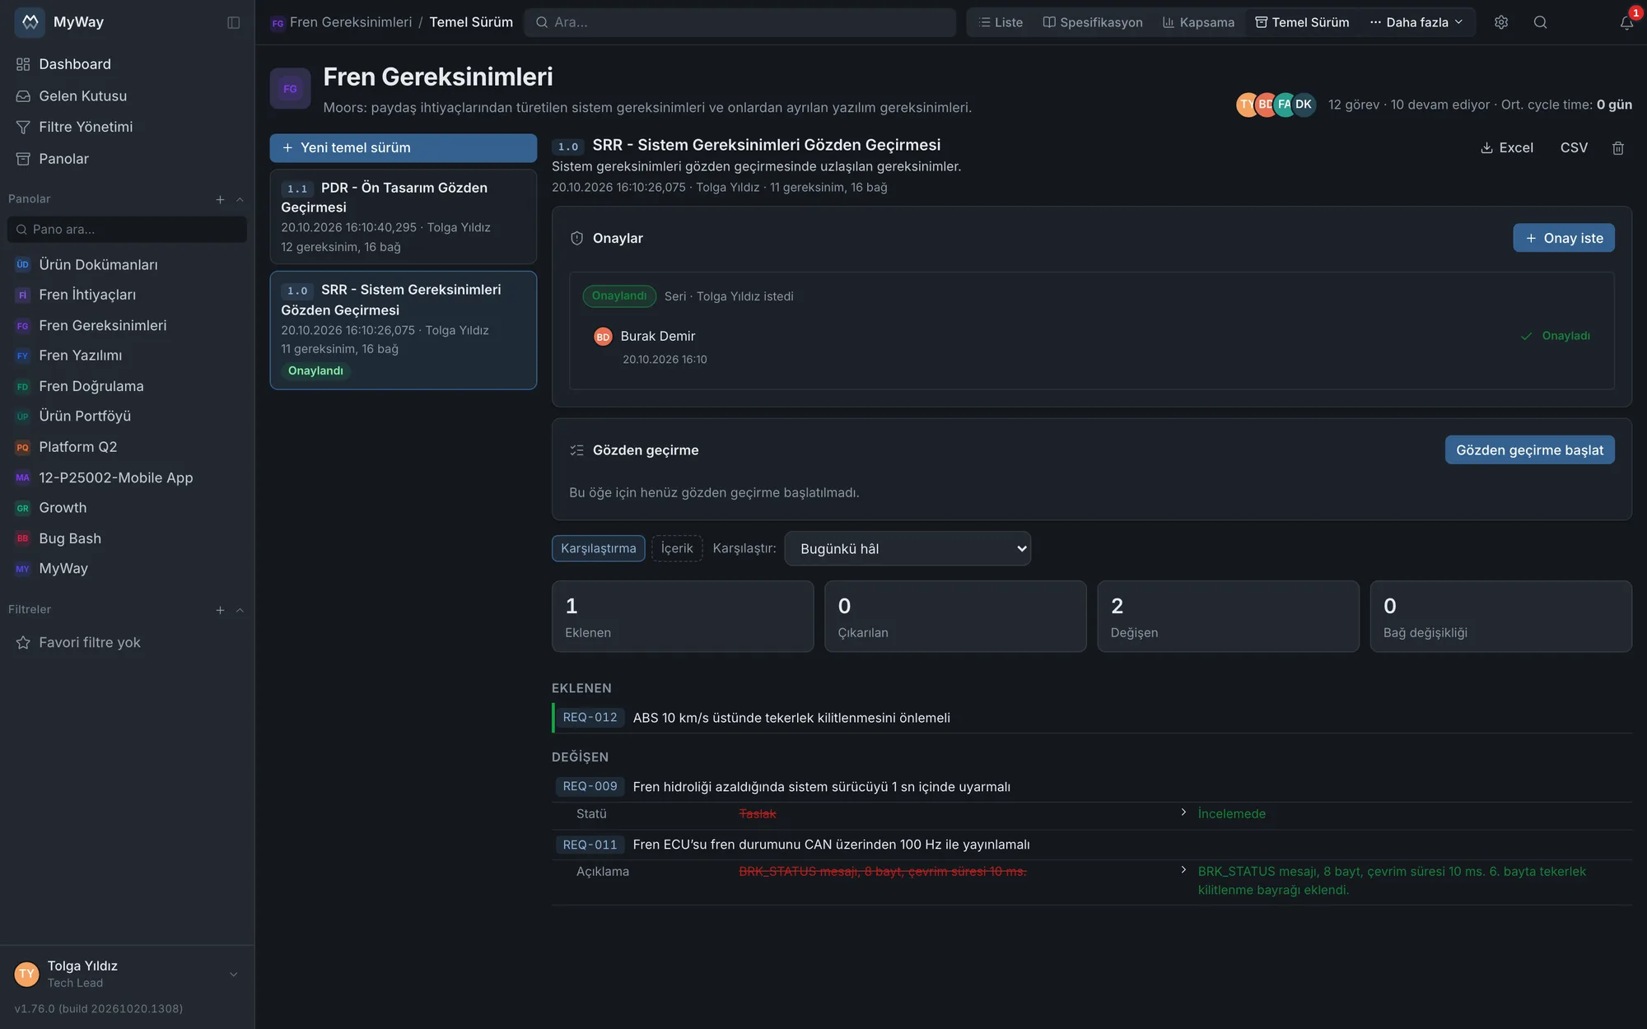Open the settings gear icon
1647x1029 pixels.
click(x=1501, y=22)
